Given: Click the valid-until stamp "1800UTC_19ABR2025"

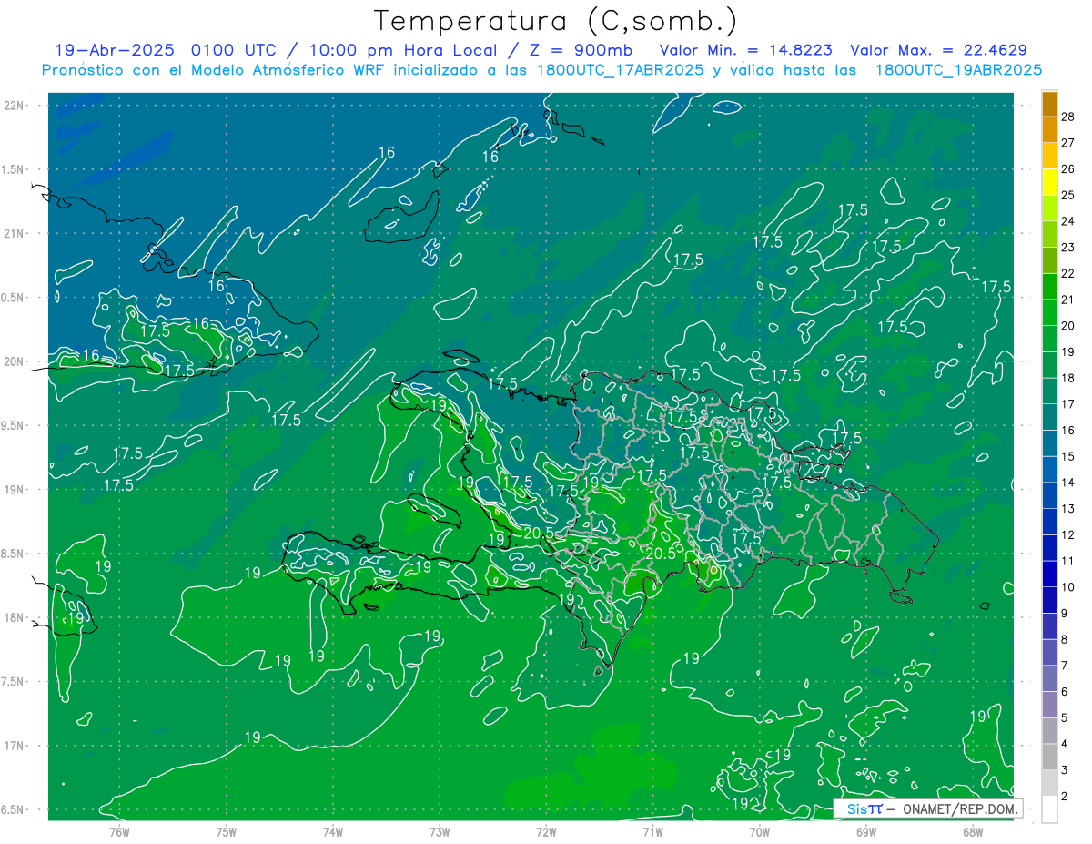Looking at the screenshot, I should coord(958,70).
